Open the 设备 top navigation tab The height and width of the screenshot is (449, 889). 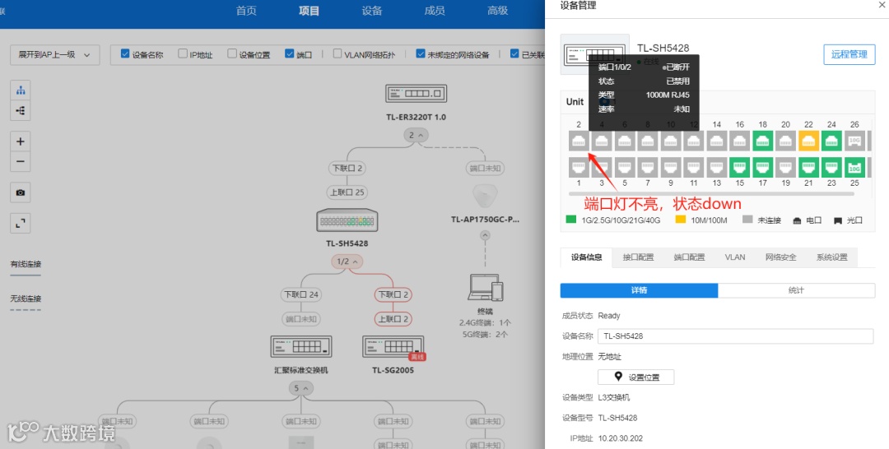tap(372, 11)
